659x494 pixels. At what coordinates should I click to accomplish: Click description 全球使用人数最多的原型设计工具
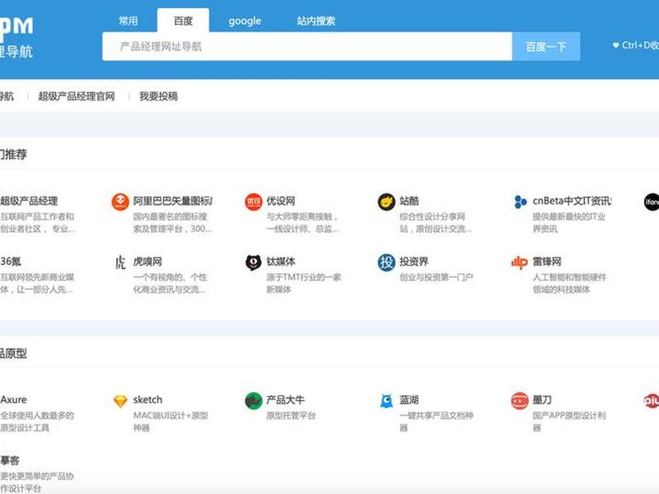point(37,422)
